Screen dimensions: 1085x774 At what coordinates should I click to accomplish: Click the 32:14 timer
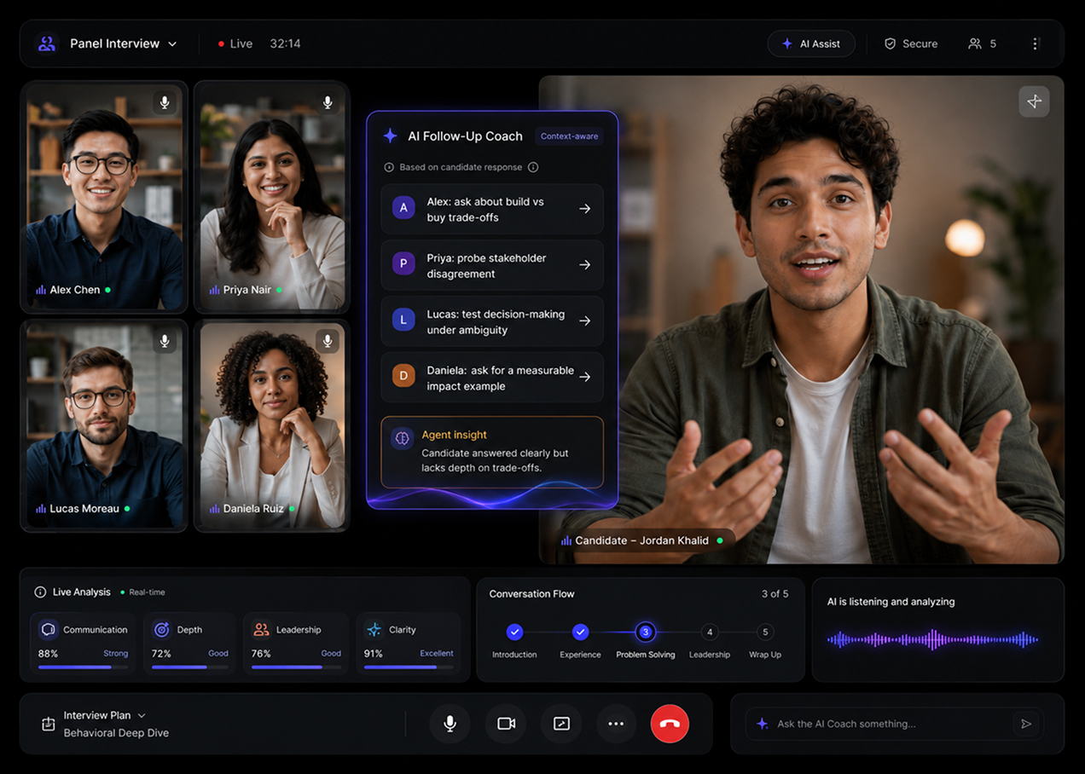285,43
